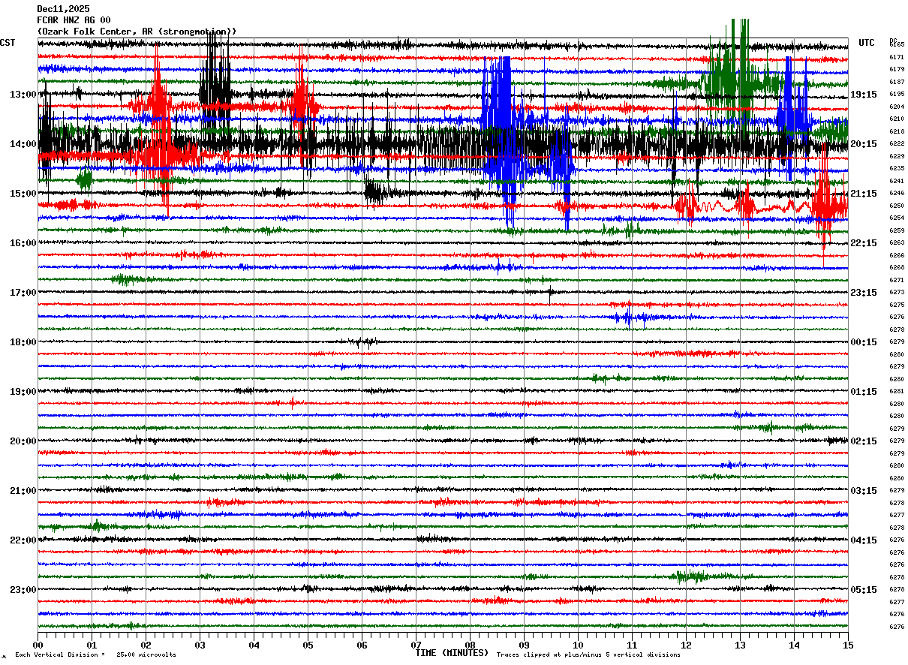Screen dimensions: 908x665
Task: Click DC offset value "6229"
Action: (897, 156)
